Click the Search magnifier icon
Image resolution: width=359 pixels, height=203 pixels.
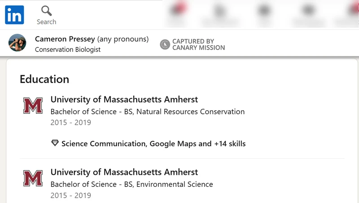pyautogui.click(x=46, y=11)
